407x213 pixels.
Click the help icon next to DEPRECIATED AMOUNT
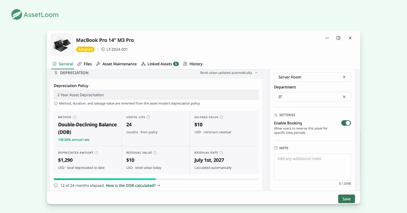click(96, 153)
